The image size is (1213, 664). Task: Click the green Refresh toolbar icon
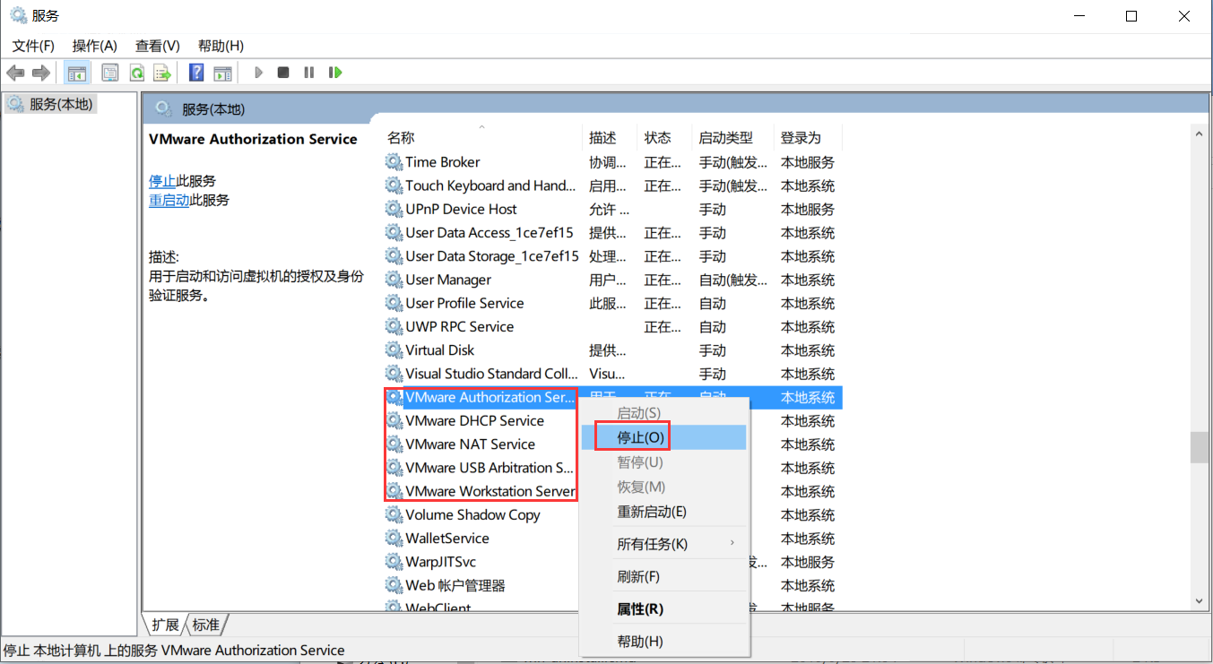click(x=137, y=73)
